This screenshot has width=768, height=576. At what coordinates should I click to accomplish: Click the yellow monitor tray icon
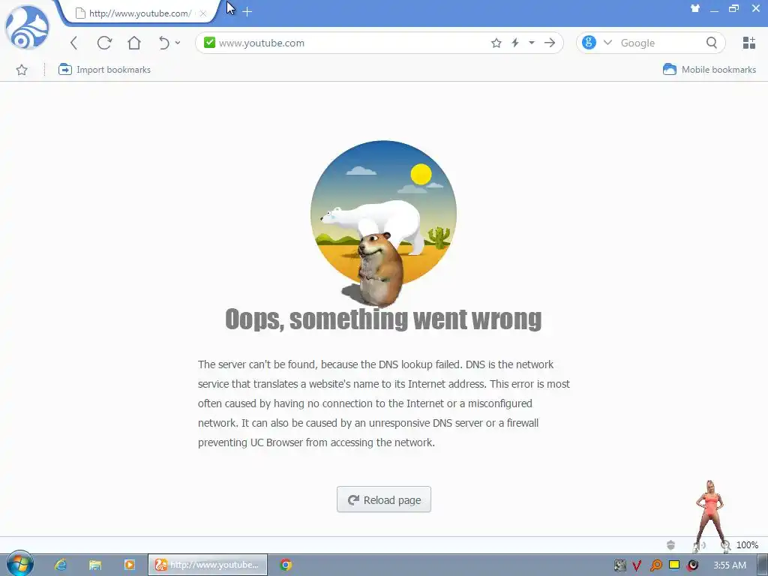pos(674,565)
